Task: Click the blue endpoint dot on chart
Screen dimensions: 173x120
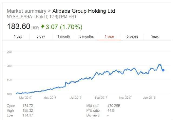Action: point(163,70)
